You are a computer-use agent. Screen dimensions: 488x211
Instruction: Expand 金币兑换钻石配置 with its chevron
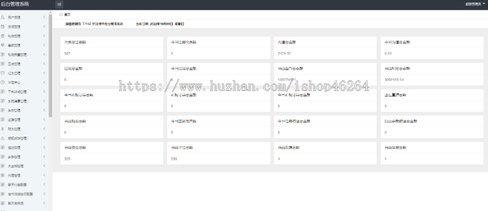44,194
